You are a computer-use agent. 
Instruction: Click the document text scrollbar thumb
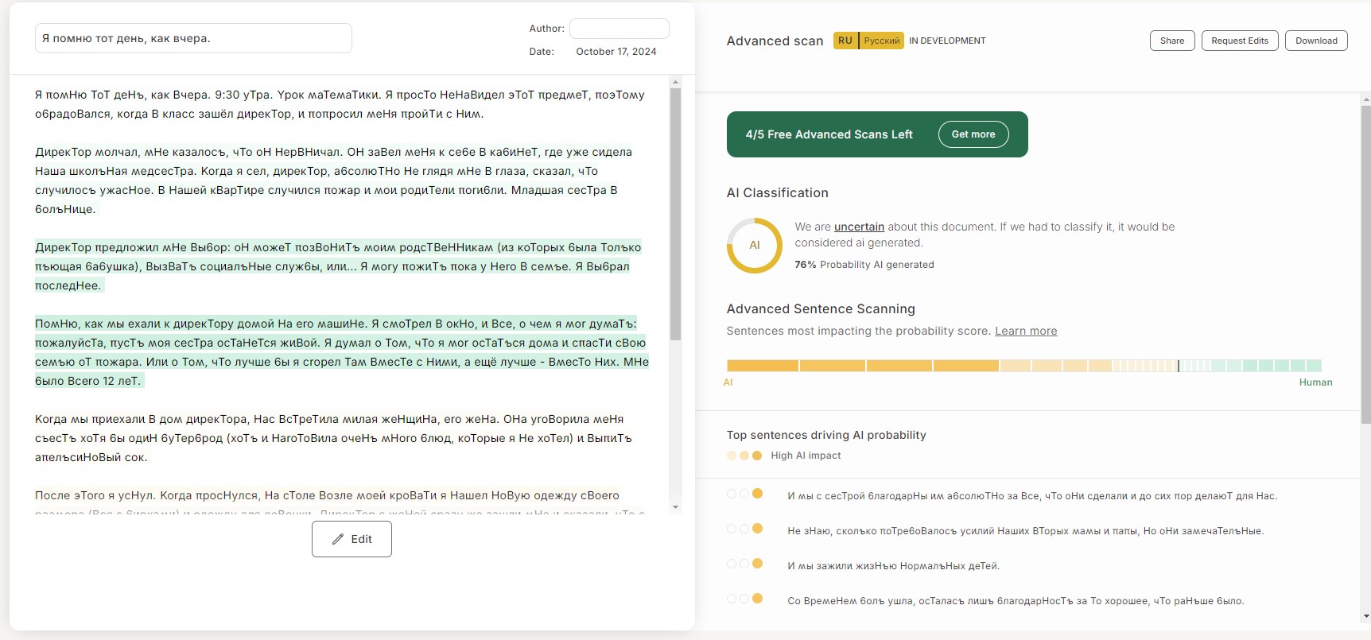(x=675, y=214)
